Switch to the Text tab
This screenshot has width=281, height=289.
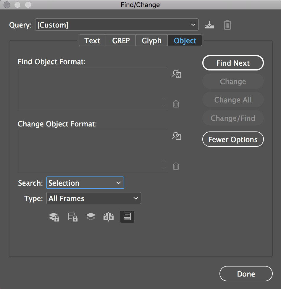click(x=92, y=40)
